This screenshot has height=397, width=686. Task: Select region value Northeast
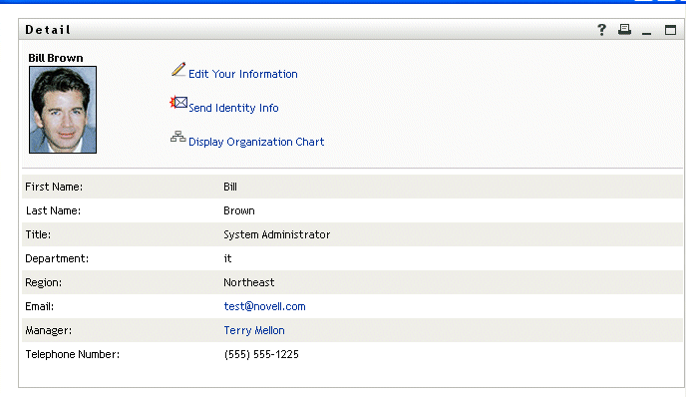(x=249, y=282)
